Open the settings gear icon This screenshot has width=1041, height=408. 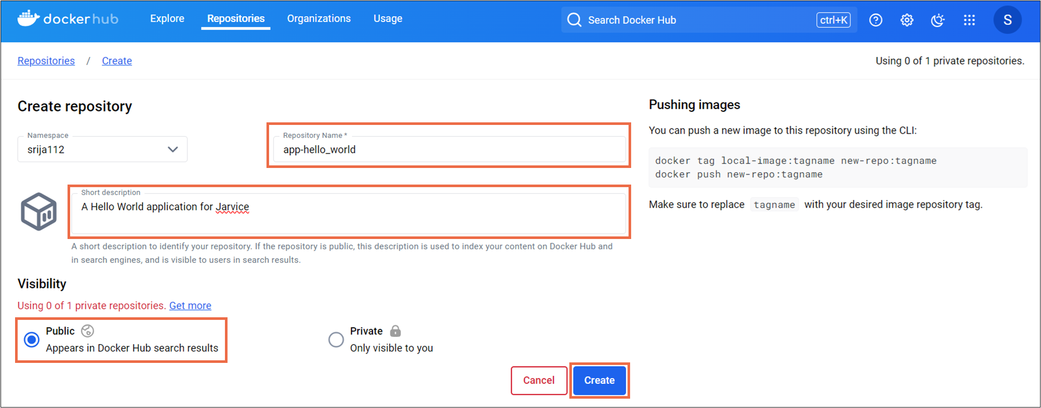click(x=907, y=20)
